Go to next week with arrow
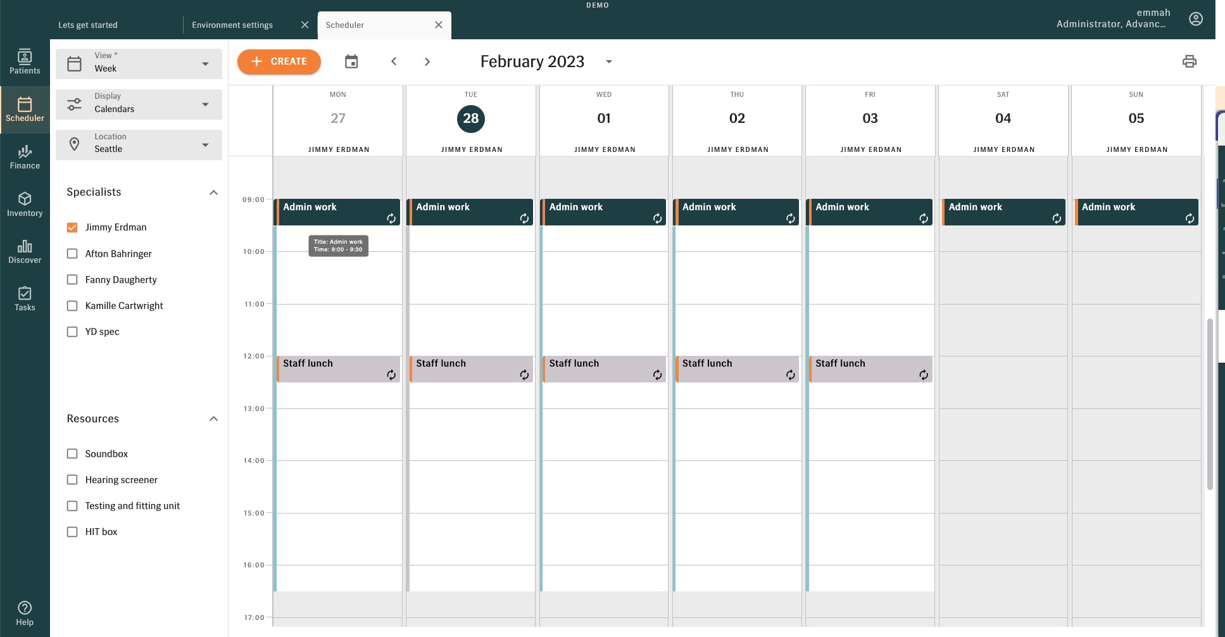This screenshot has height=637, width=1225. click(427, 61)
